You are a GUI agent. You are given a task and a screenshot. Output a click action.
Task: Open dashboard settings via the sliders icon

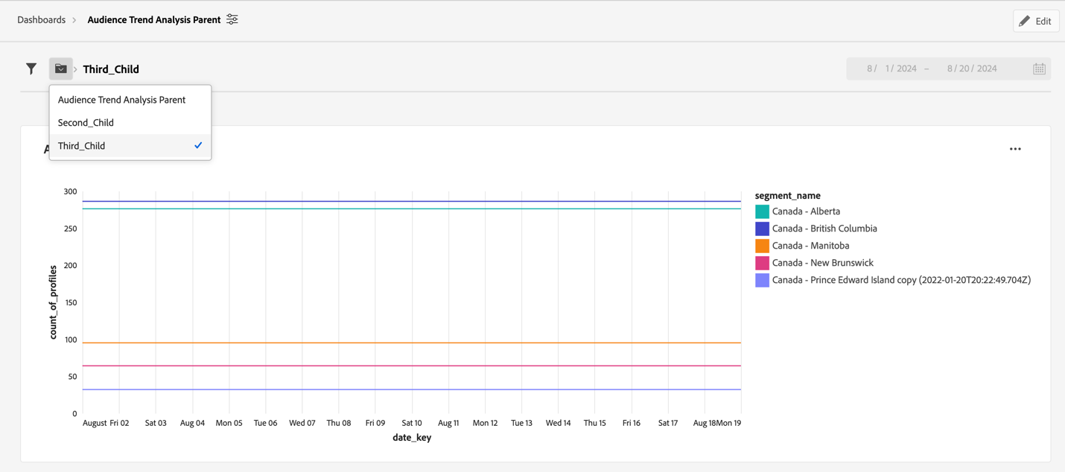coord(232,19)
